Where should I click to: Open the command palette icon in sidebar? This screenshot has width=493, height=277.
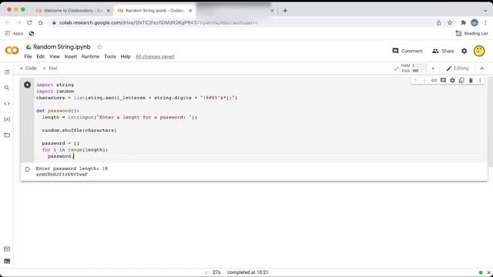click(x=7, y=249)
